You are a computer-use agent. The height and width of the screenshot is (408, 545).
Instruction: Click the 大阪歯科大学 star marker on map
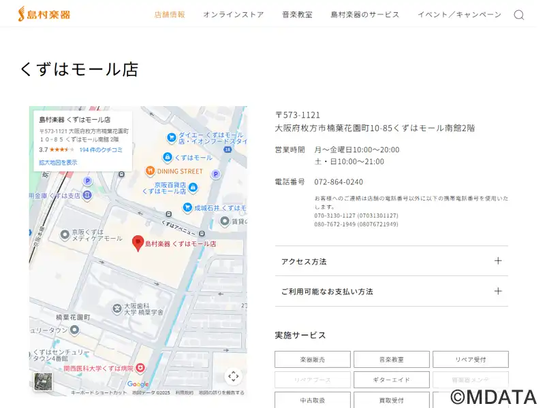[x=116, y=309]
